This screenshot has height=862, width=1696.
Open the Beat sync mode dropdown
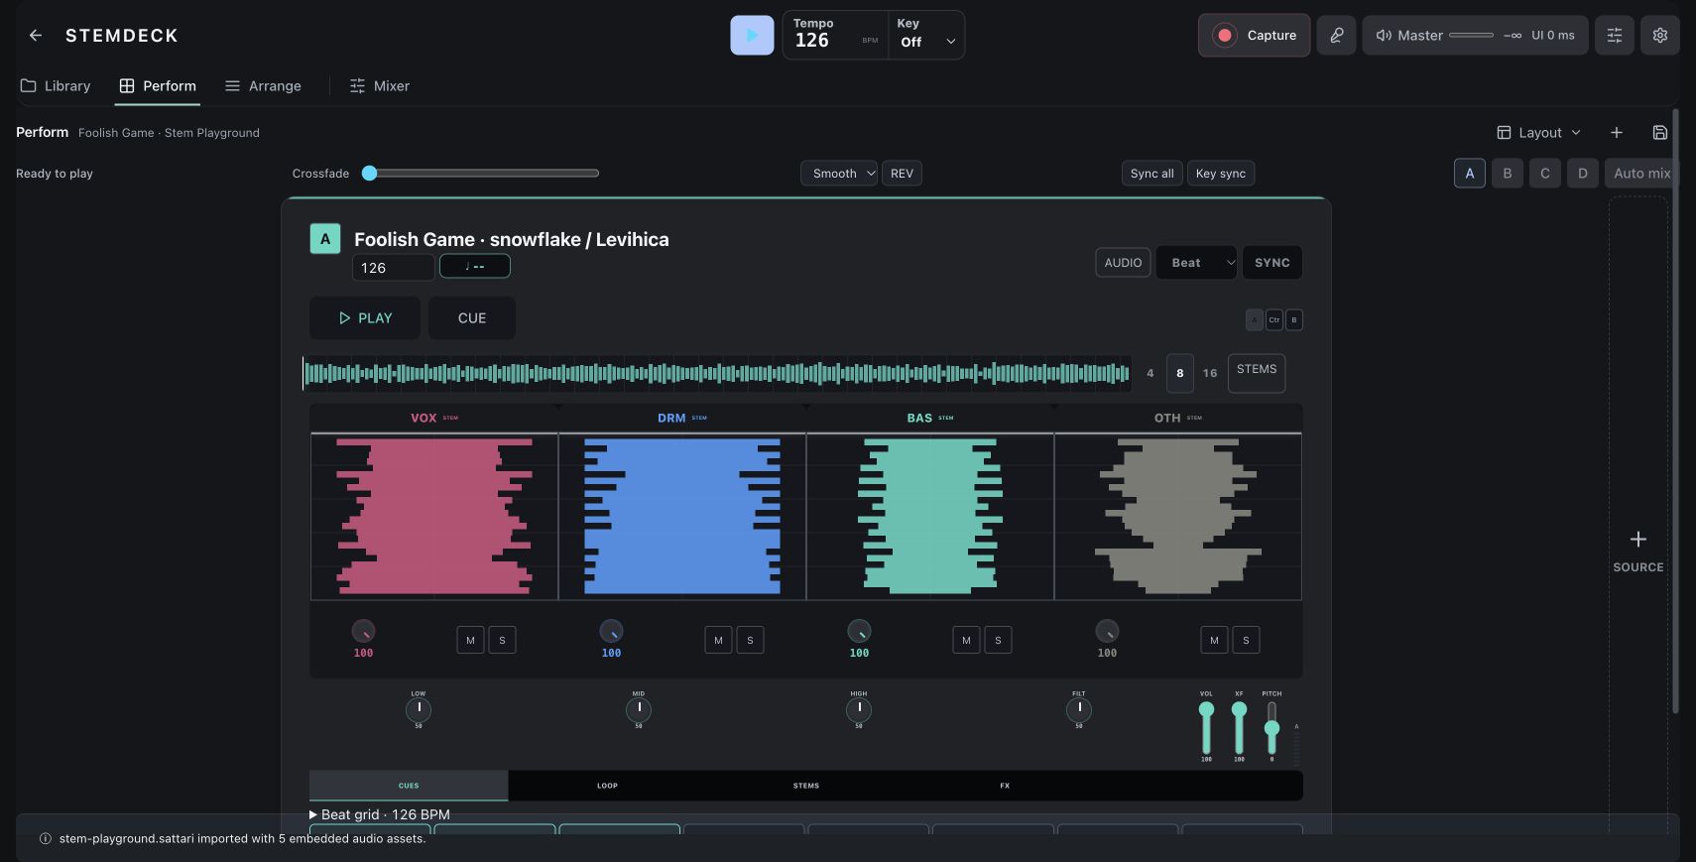tap(1196, 263)
